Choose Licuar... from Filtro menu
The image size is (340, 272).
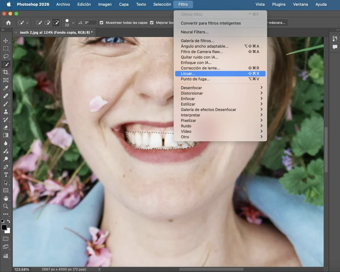click(220, 74)
